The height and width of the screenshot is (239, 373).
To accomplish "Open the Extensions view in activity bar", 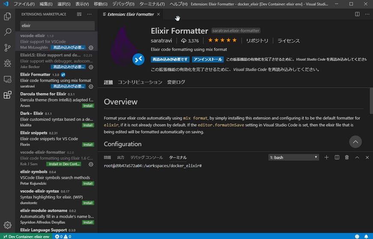I will coord(8,95).
